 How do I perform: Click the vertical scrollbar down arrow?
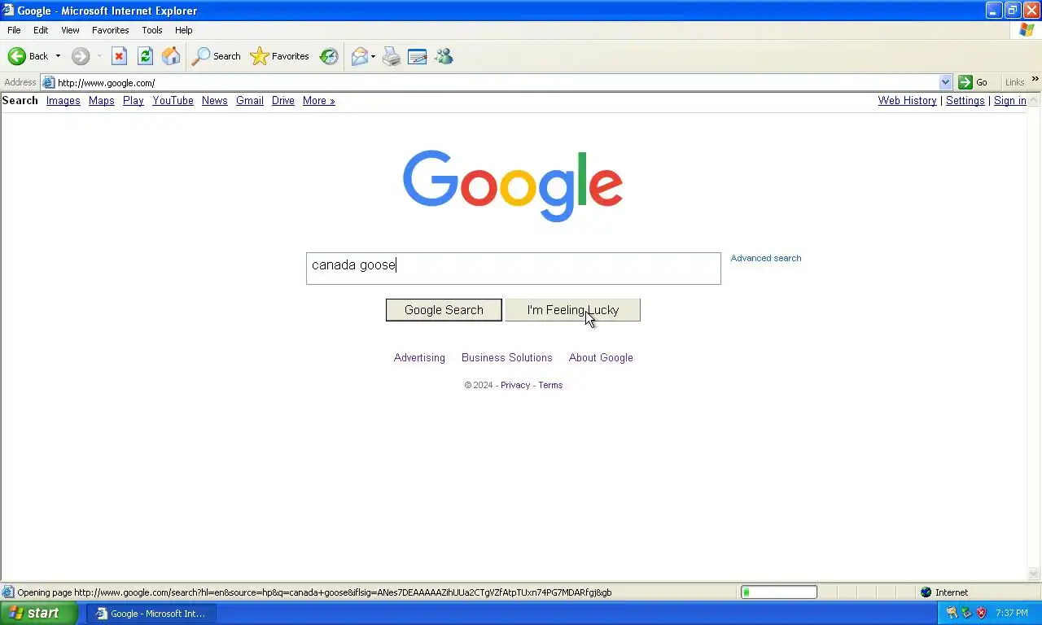pyautogui.click(x=1034, y=575)
